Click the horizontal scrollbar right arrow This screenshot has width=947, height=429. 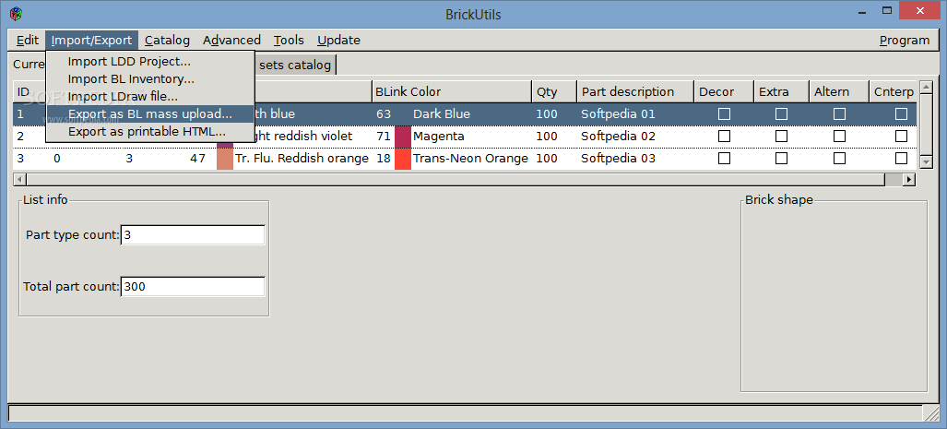pos(909,180)
